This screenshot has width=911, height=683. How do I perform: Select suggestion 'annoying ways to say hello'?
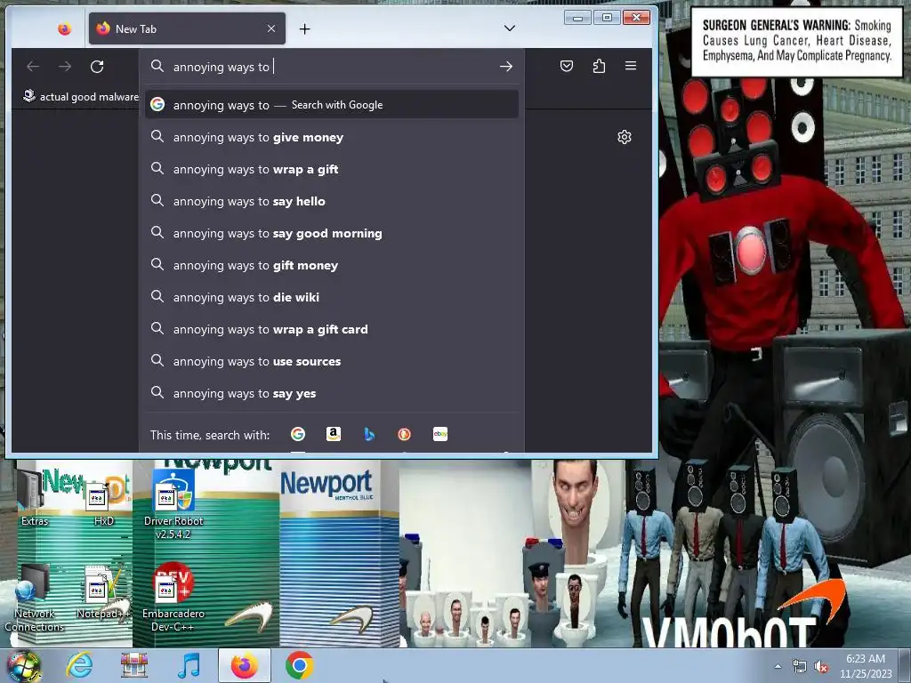click(331, 201)
